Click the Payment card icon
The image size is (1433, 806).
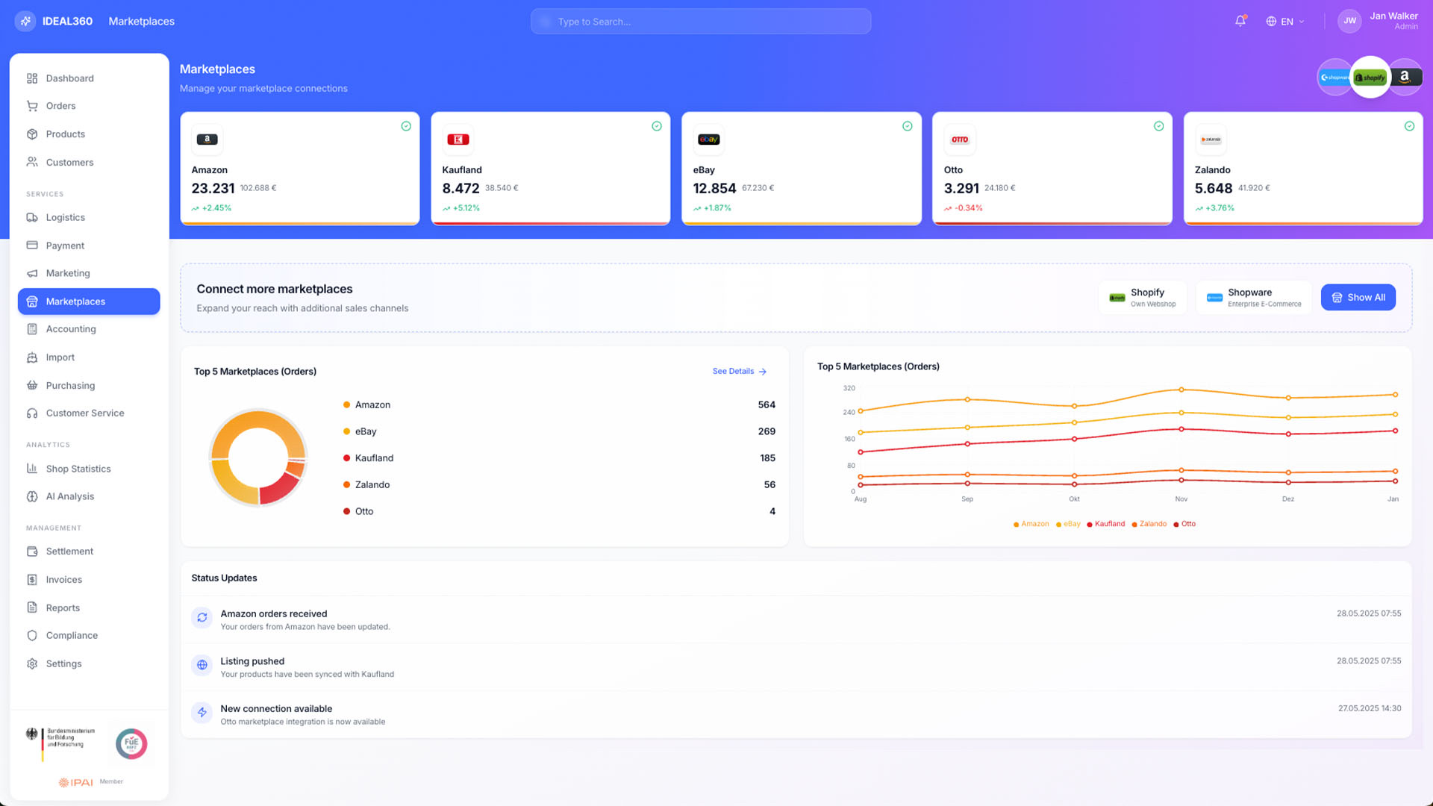32,246
